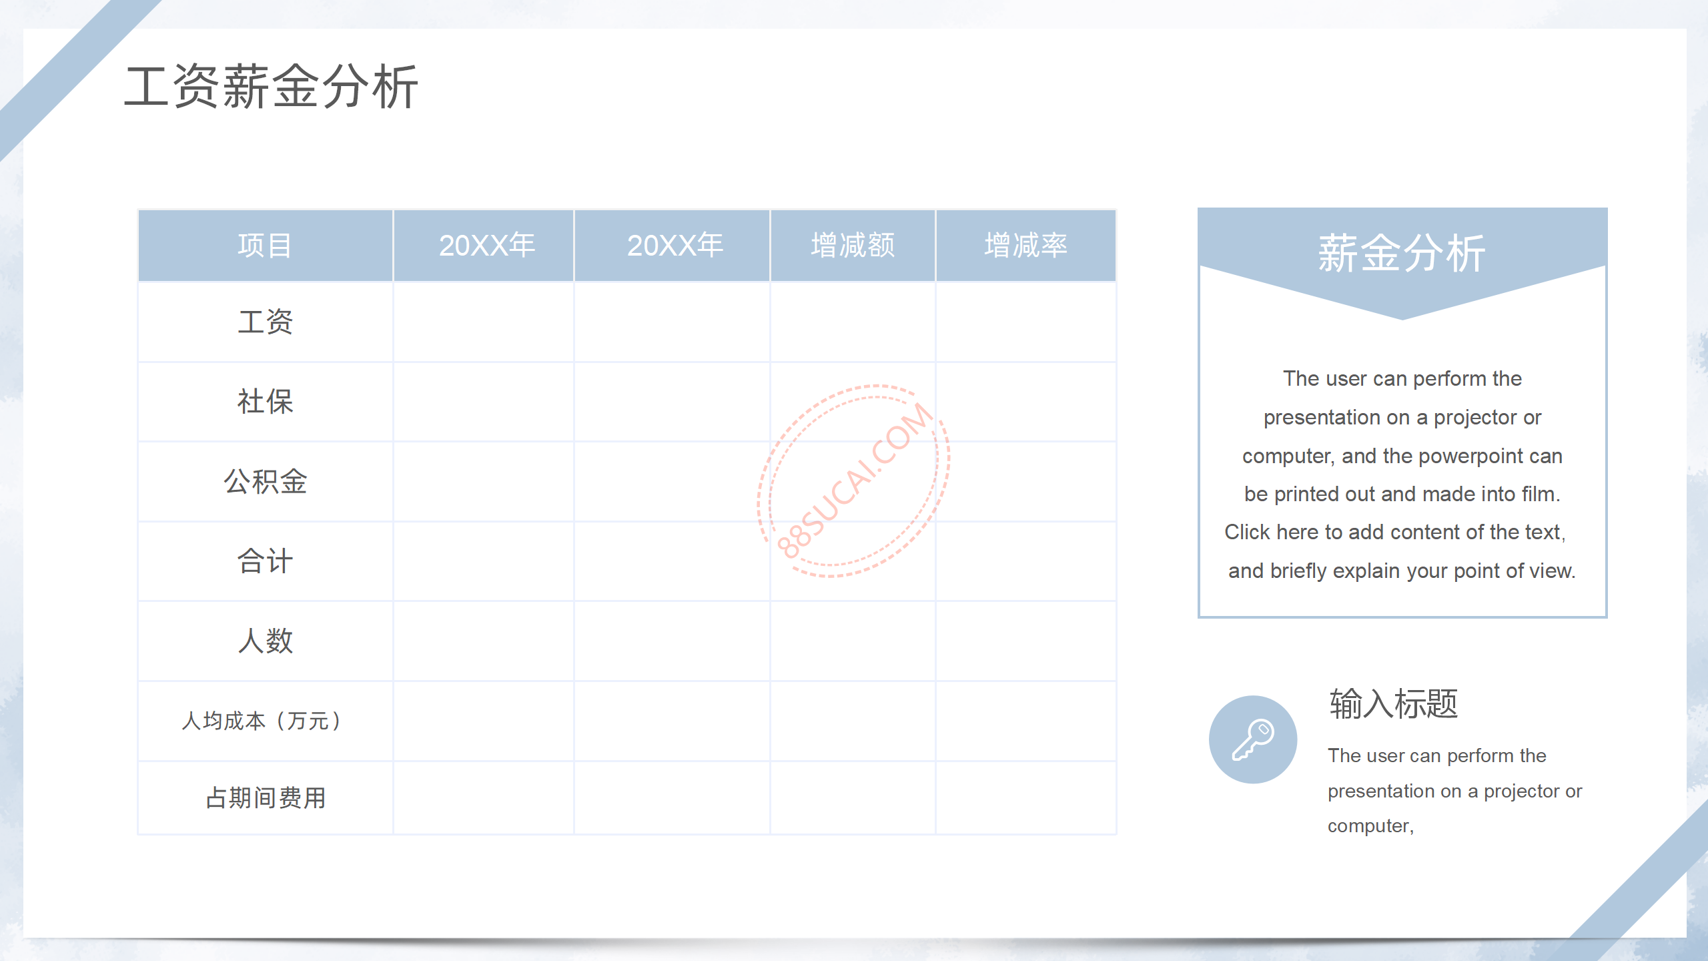
Task: Select the 工资 row label
Action: (x=265, y=322)
